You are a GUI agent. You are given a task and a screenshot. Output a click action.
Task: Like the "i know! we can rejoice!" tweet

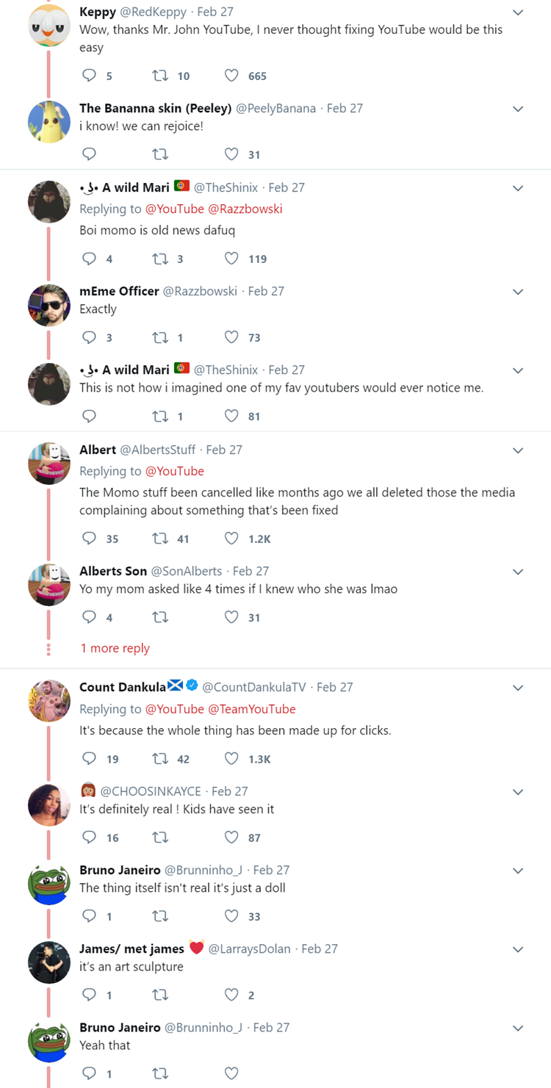(231, 154)
